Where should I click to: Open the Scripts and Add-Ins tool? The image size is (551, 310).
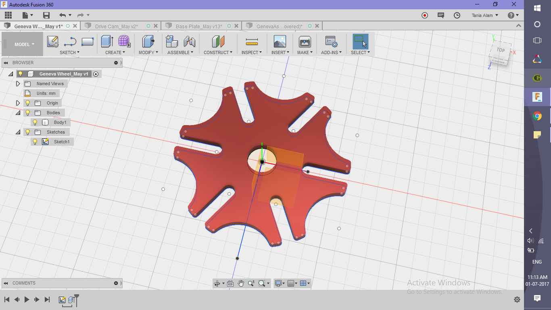(x=331, y=41)
